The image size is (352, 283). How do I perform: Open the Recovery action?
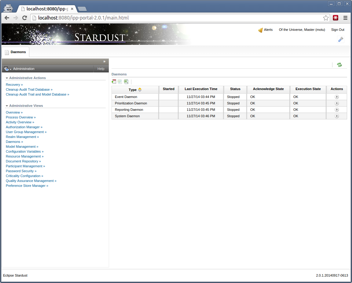14,85
